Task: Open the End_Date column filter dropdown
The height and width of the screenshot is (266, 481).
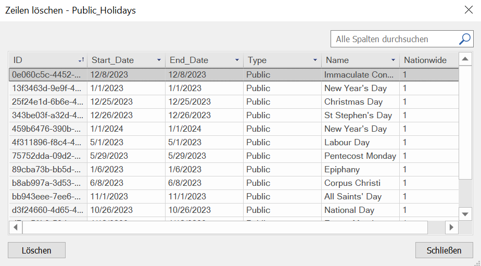Action: tap(237, 60)
